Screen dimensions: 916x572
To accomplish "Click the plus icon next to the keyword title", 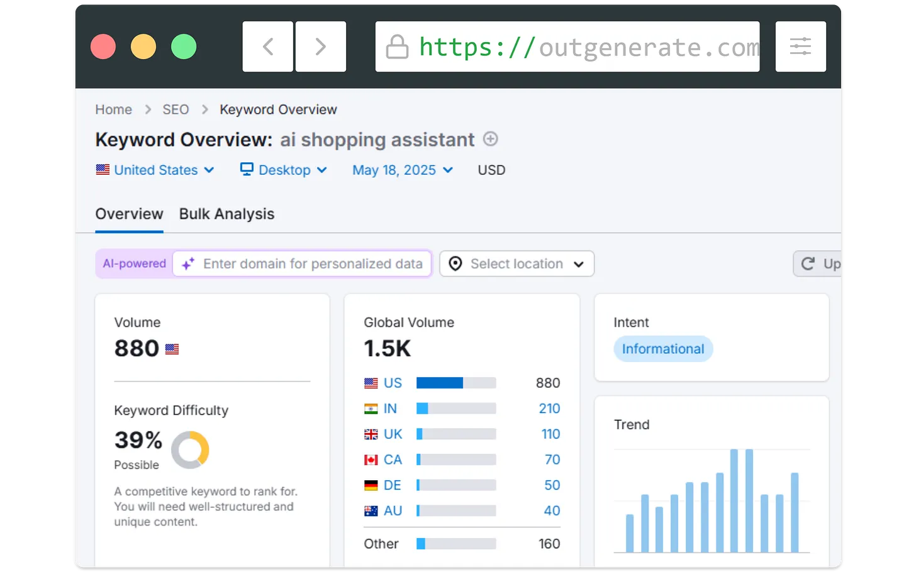I will pos(490,139).
